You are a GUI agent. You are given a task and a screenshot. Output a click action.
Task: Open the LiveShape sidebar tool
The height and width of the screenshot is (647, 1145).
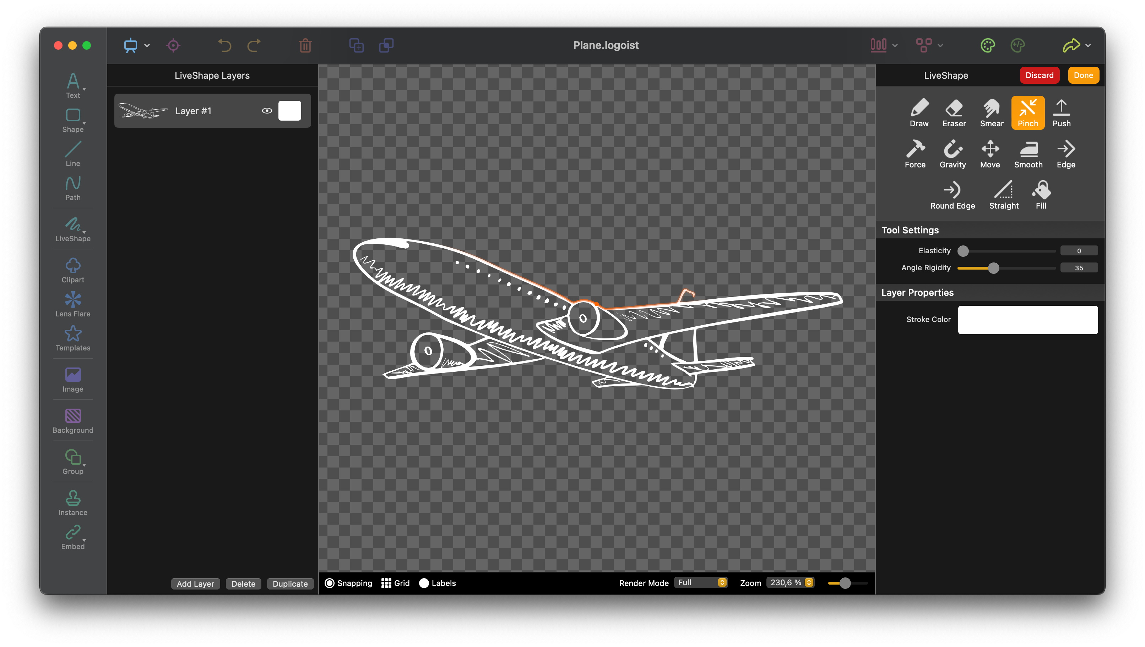coord(73,229)
